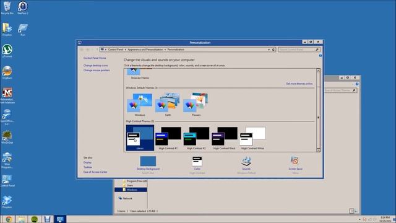Open the uTorrent desktop icon
396x223 pixels.
click(7, 51)
